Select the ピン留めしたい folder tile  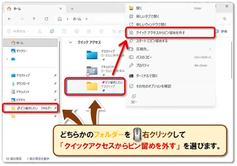tap(95, 86)
